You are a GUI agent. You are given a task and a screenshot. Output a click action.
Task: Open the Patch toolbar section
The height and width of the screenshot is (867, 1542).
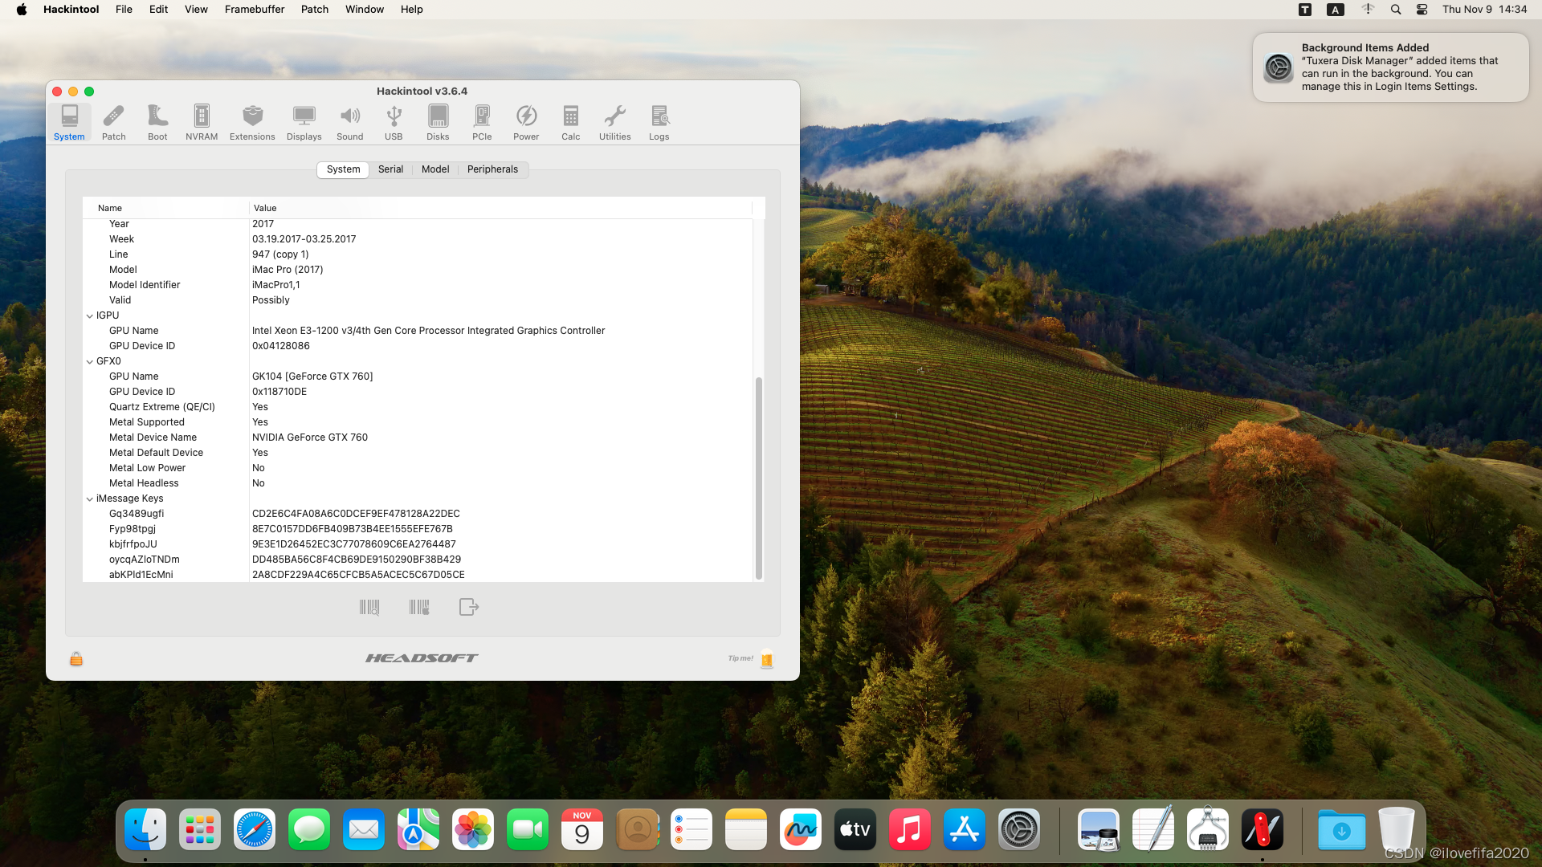[x=113, y=122]
